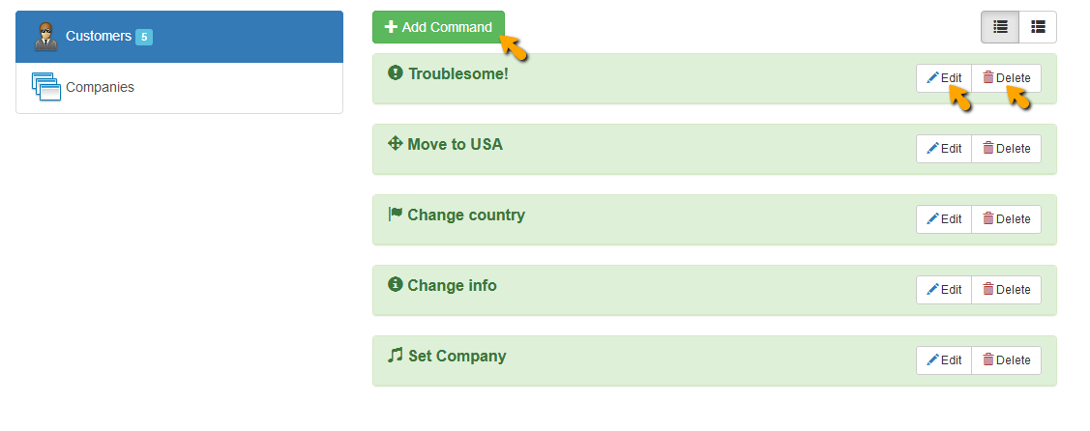Click the exclamation icon beside Troublesome!

[x=395, y=73]
